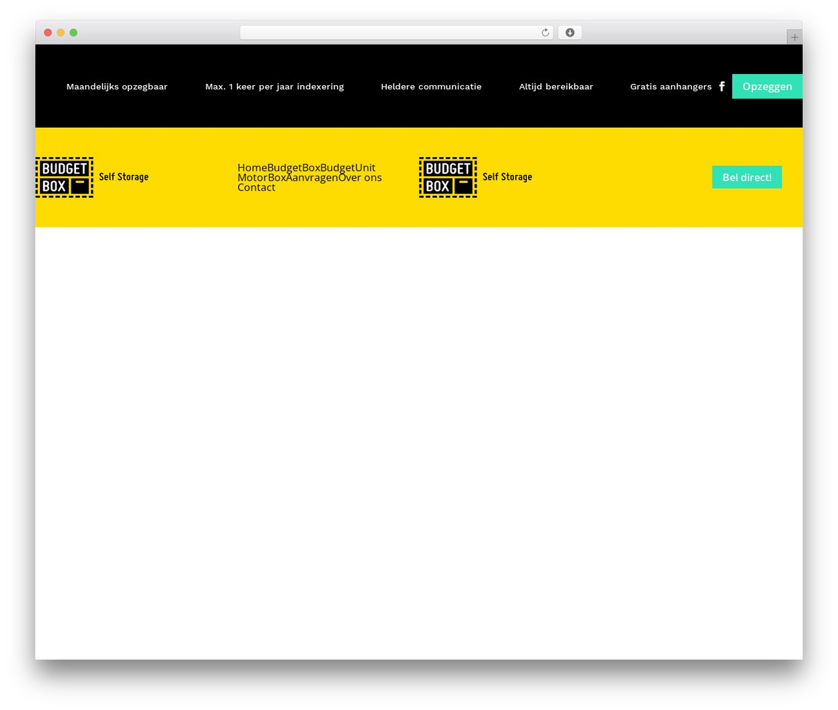
Task: Open the Over ons menu item
Action: [x=360, y=177]
